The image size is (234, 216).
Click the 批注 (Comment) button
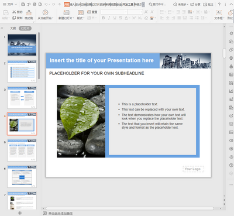[208, 4]
